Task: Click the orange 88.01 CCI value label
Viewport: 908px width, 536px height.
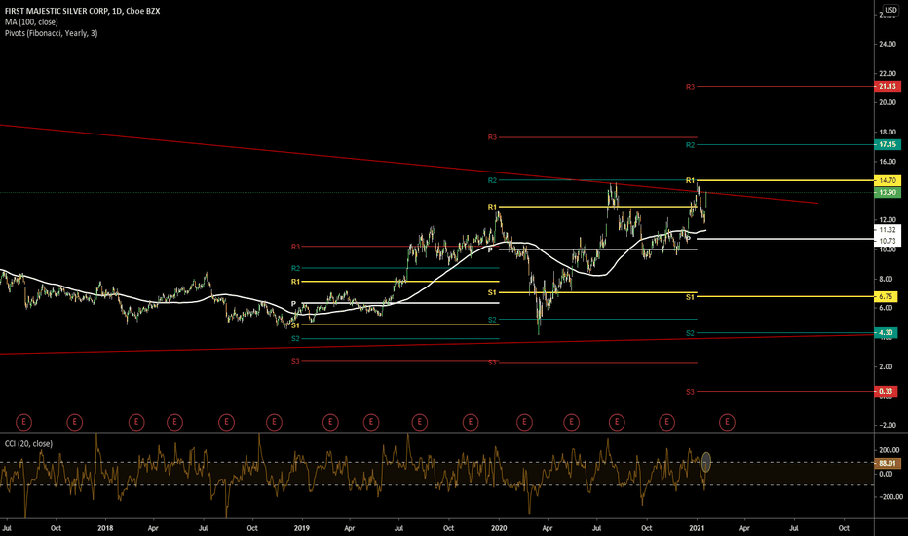Action: pos(888,463)
